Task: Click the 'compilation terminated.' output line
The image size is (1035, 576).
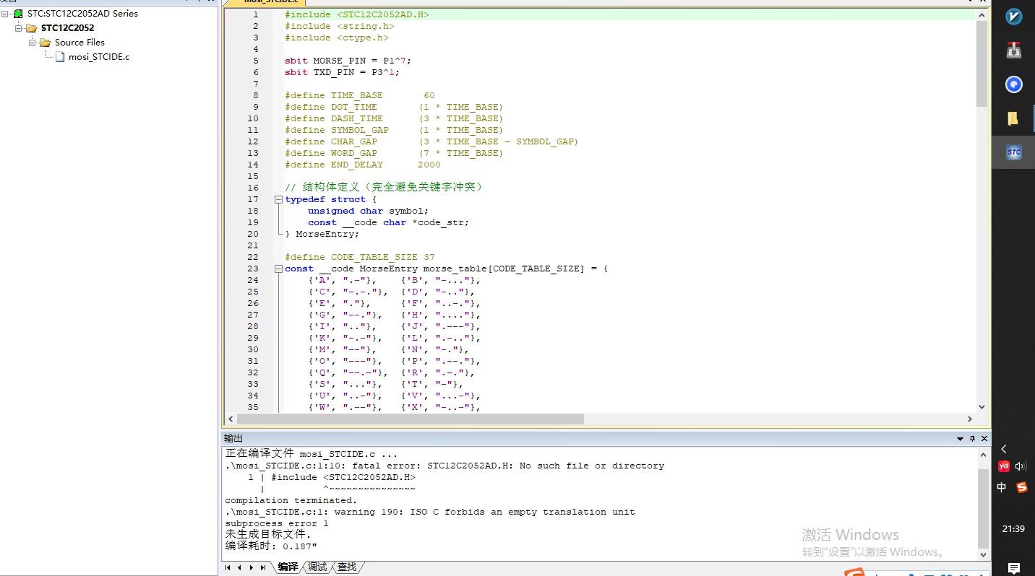Action: coord(291,500)
